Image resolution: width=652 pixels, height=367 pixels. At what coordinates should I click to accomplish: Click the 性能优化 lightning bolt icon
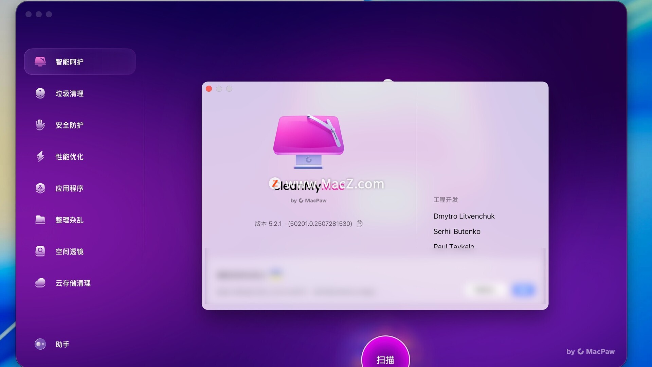pyautogui.click(x=40, y=156)
